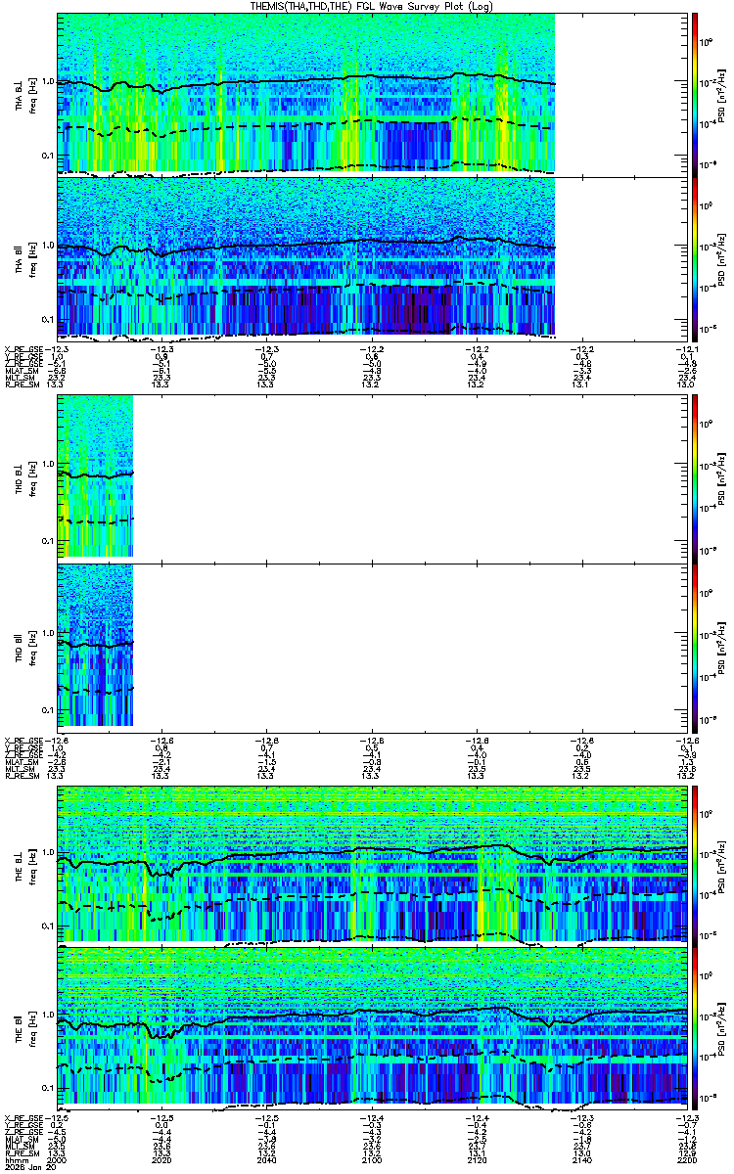This screenshot has height=1174, width=734.
Task: Click the THE B∥ spectrogram panel
Action: pyautogui.click(x=372, y=1028)
